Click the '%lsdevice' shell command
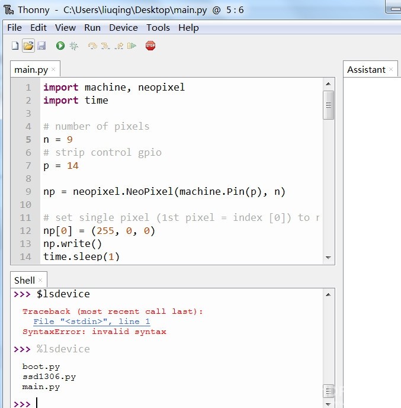The width and height of the screenshot is (401, 408). click(x=63, y=349)
